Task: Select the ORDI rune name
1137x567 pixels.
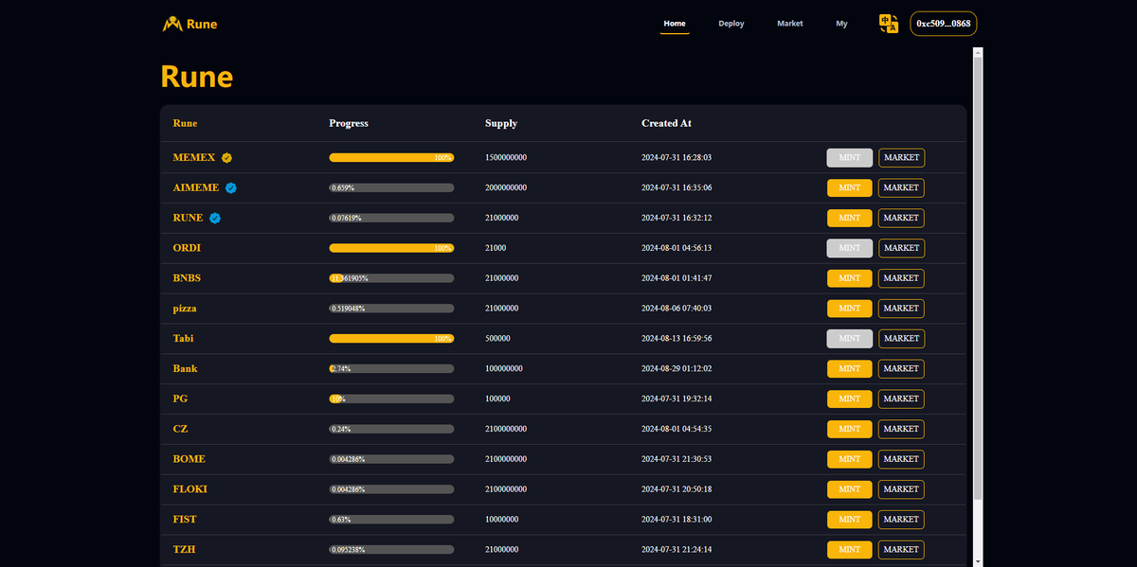Action: coord(187,248)
